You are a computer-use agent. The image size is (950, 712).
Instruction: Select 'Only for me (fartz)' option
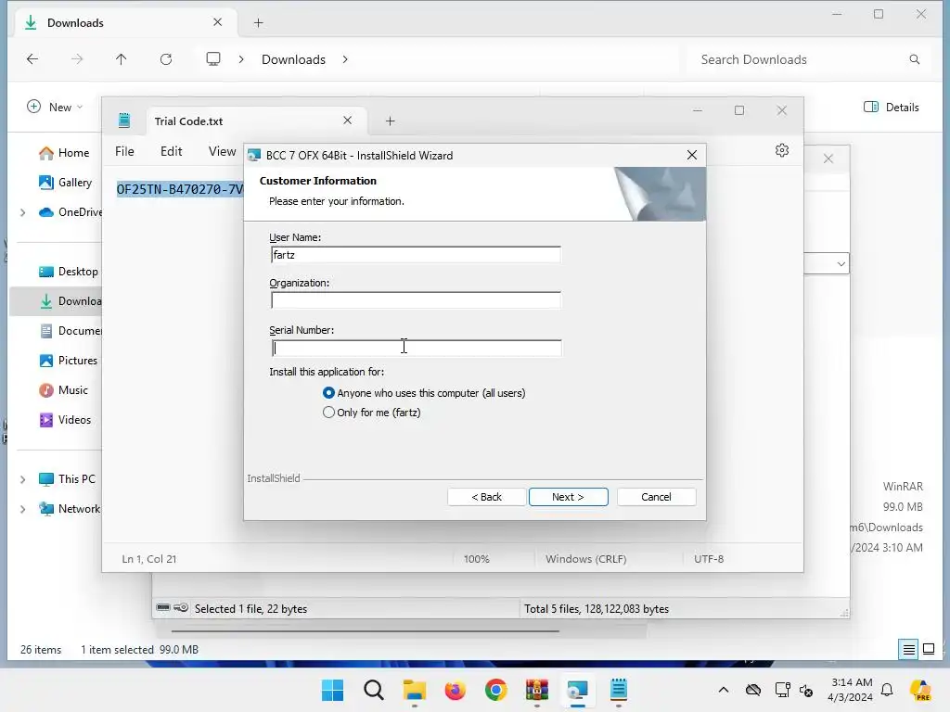[372, 413]
